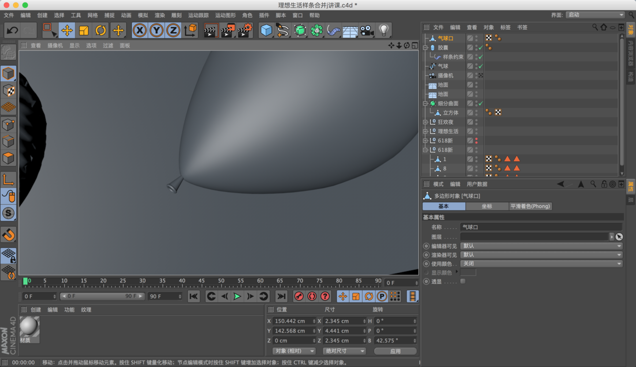Viewport: 636px width, 367px height.
Task: Click the Undo arrow icon
Action: tap(12, 30)
